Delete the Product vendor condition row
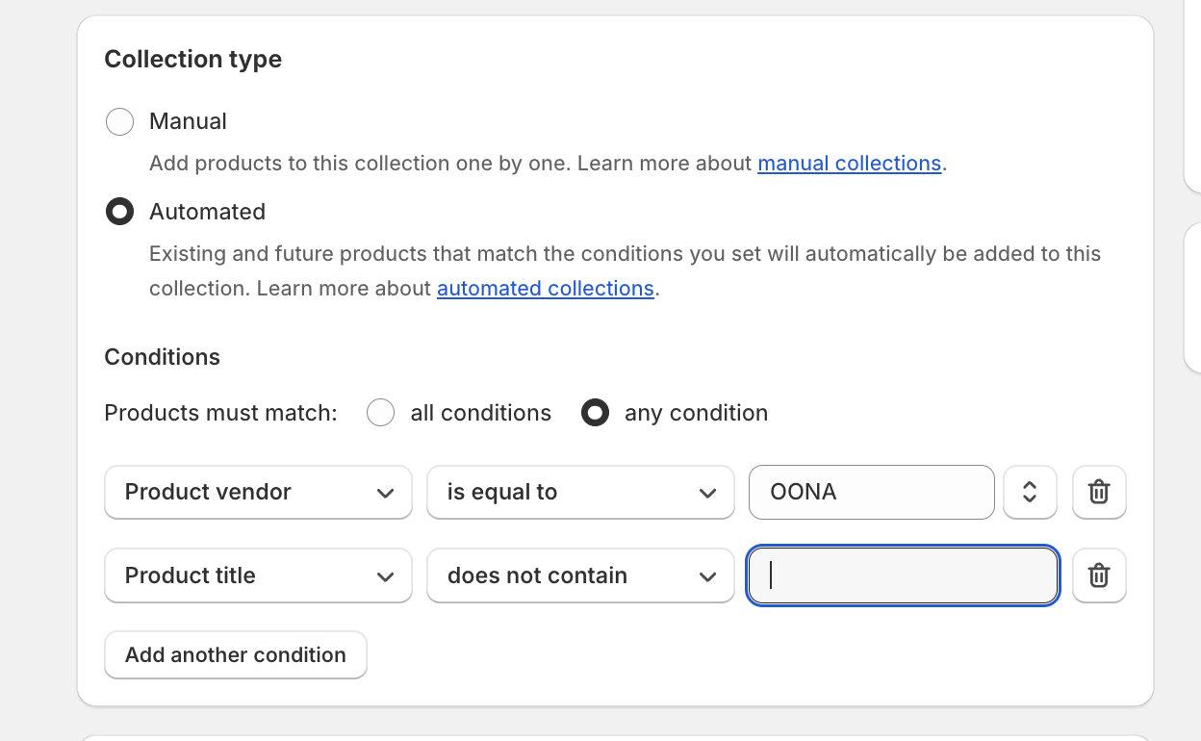This screenshot has width=1201, height=741. (x=1099, y=492)
